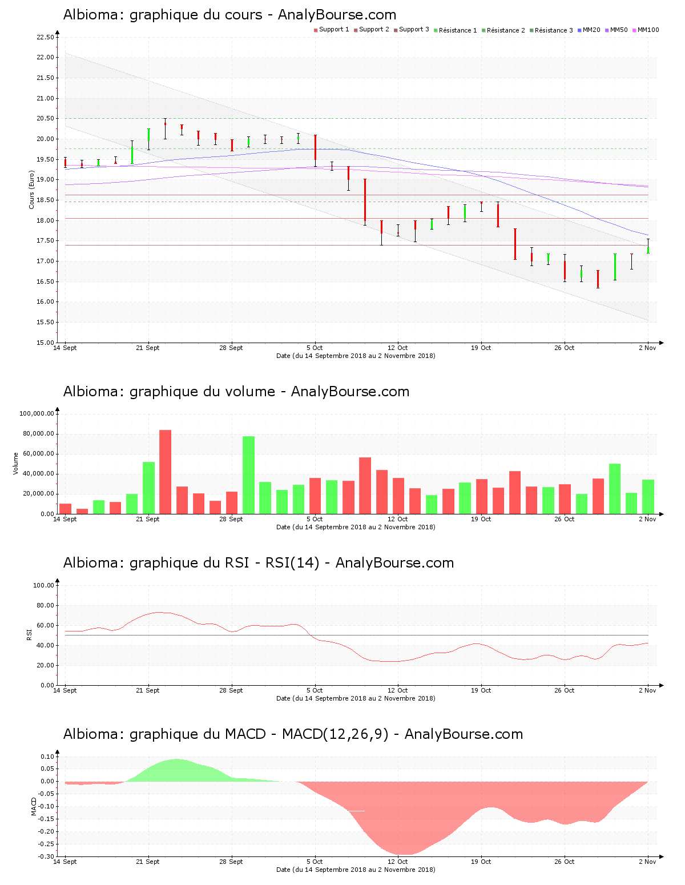The image size is (685, 885).
Task: Click the date range caption under volume chart
Action: 356,527
